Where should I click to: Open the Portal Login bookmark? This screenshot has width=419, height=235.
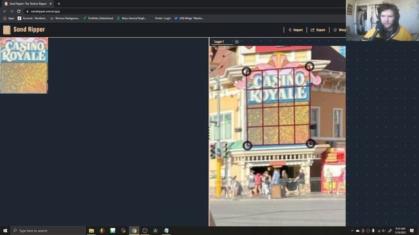(160, 18)
